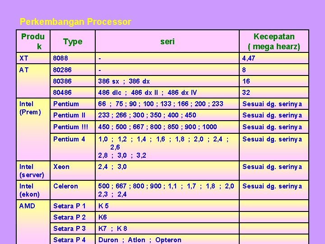Click the 'K7 ; K 8' series cell
The image size is (325, 244).
[167, 229]
